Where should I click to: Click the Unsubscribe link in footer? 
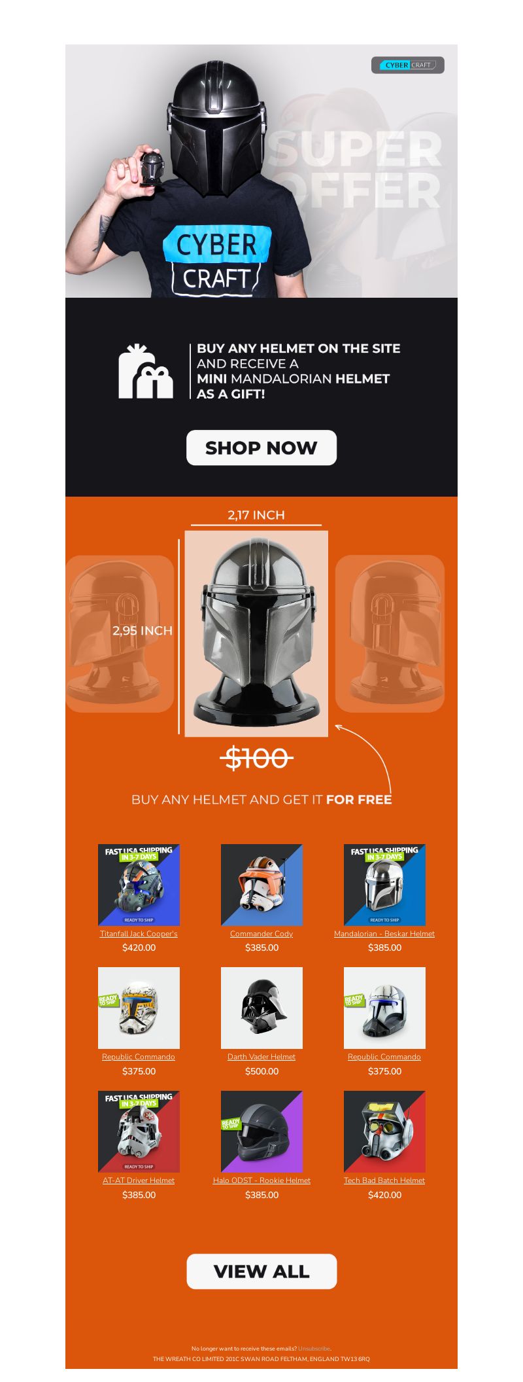point(314,1349)
